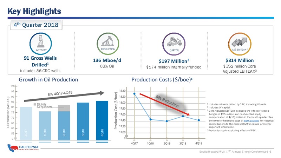281x158 pixels.
Task: Click '$352 million Core Adjusted EBITDAX' text
Action: pyautogui.click(x=240, y=69)
